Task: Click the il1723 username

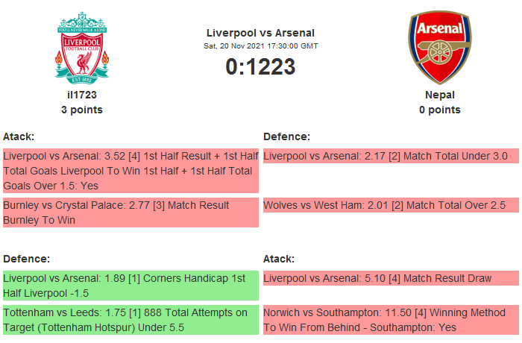Action: (x=82, y=95)
